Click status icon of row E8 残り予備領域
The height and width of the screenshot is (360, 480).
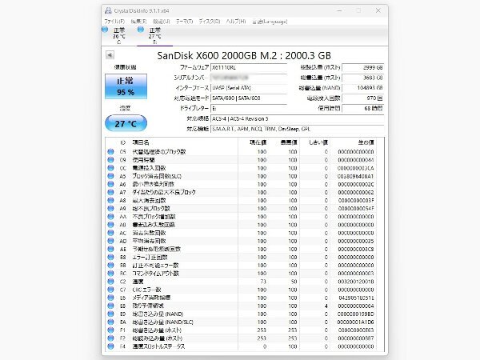pyautogui.click(x=110, y=306)
